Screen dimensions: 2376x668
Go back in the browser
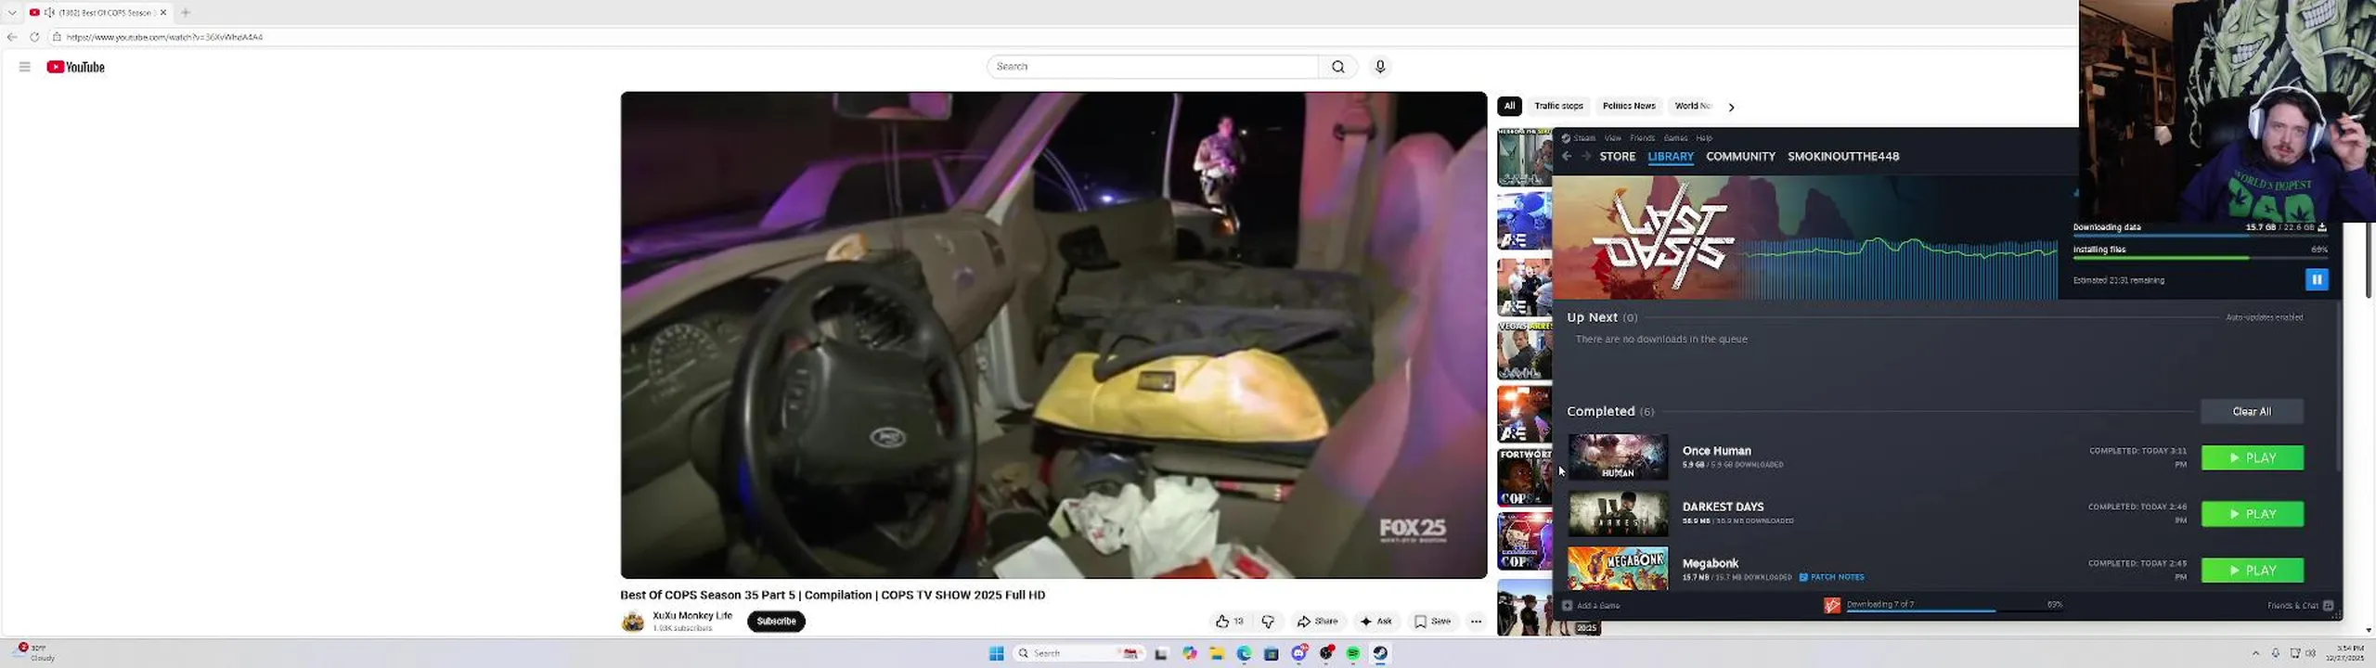(x=12, y=37)
